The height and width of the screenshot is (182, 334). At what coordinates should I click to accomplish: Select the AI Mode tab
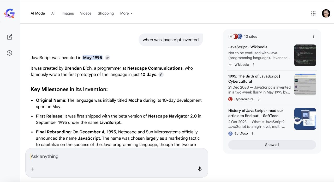tap(38, 14)
